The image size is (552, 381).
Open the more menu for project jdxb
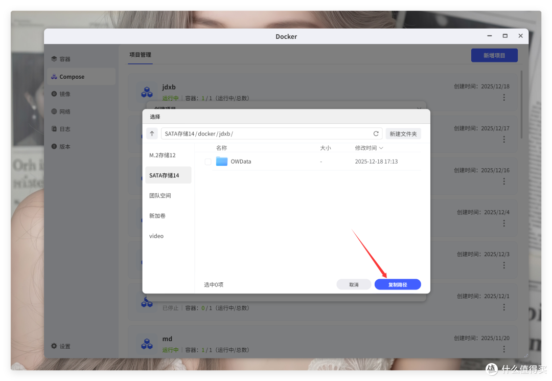click(x=504, y=98)
